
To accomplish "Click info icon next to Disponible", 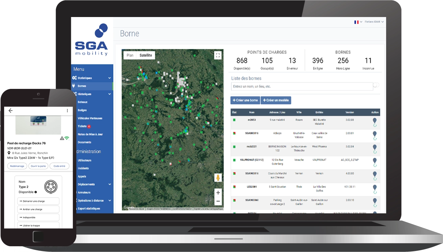I will 36,192.
